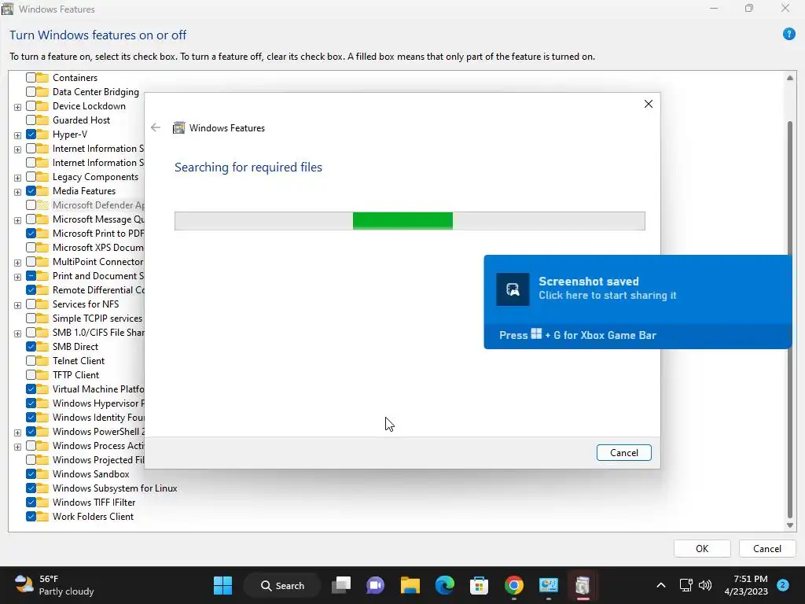Go back with the dialog's left arrow
805x604 pixels.
[x=156, y=127]
